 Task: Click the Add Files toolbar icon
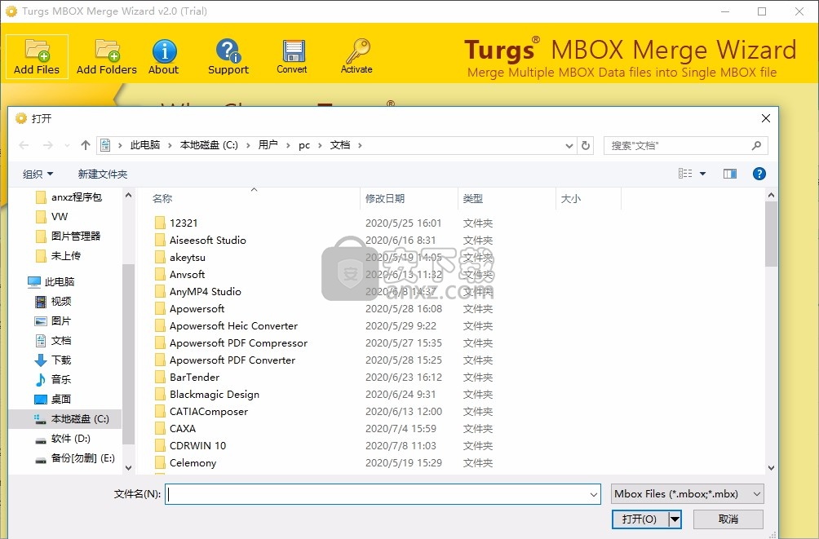[x=37, y=56]
